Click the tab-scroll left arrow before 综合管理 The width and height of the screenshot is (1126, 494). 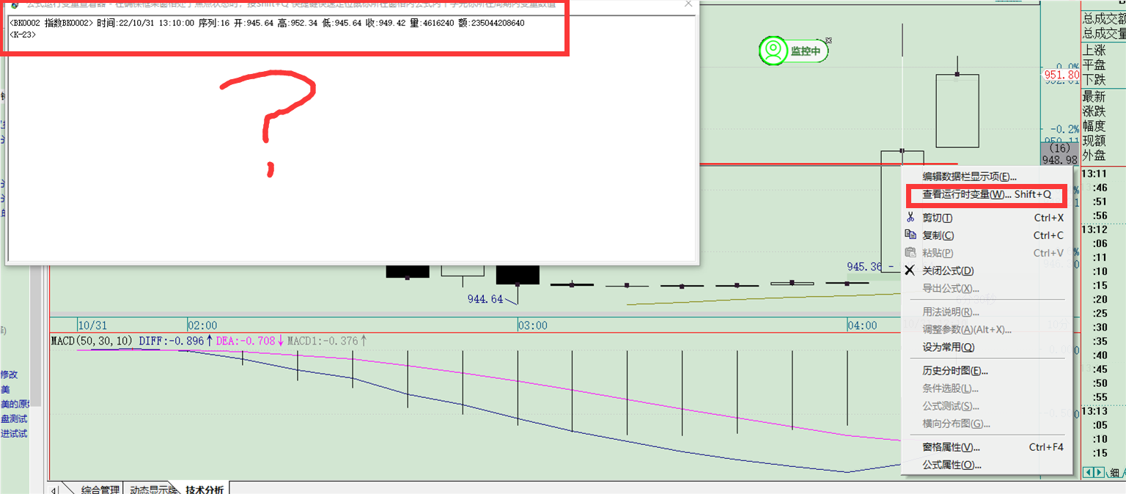click(x=54, y=490)
